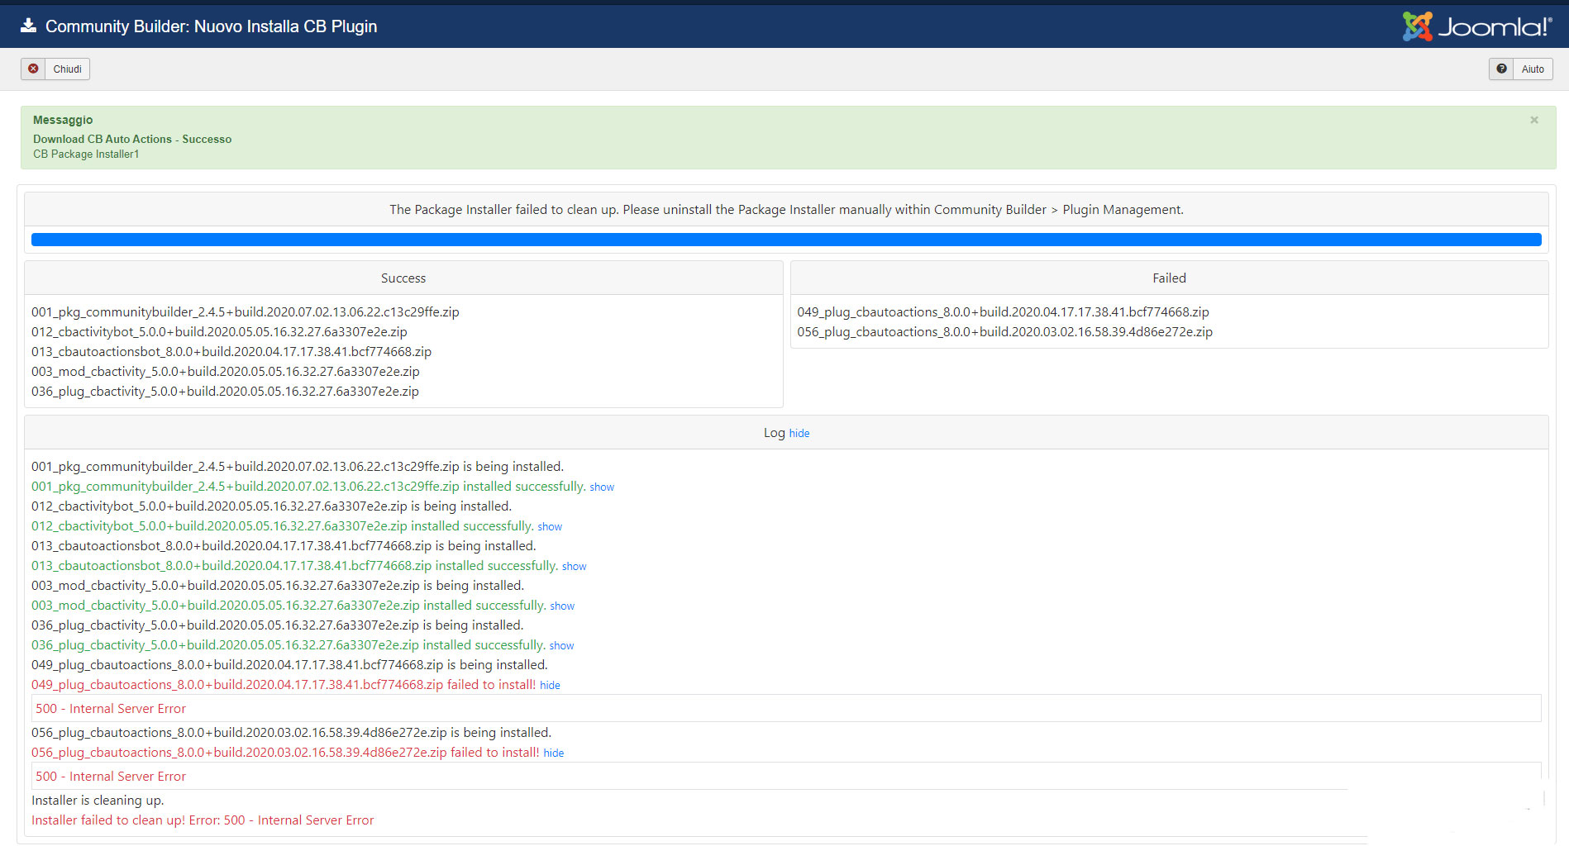Click log line '001_pkg_communitybuilder… is being installed.'
The width and height of the screenshot is (1569, 846).
(x=298, y=467)
